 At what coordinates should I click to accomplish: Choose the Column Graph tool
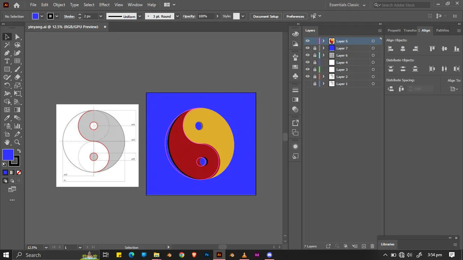click(x=17, y=126)
